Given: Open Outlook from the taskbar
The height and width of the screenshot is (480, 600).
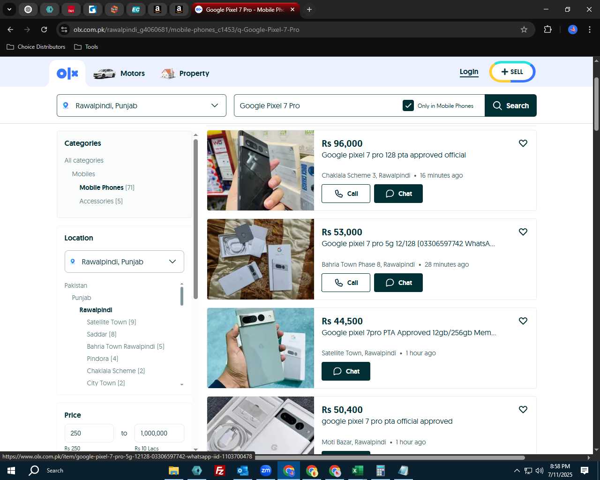Looking at the screenshot, I should click(x=243, y=471).
